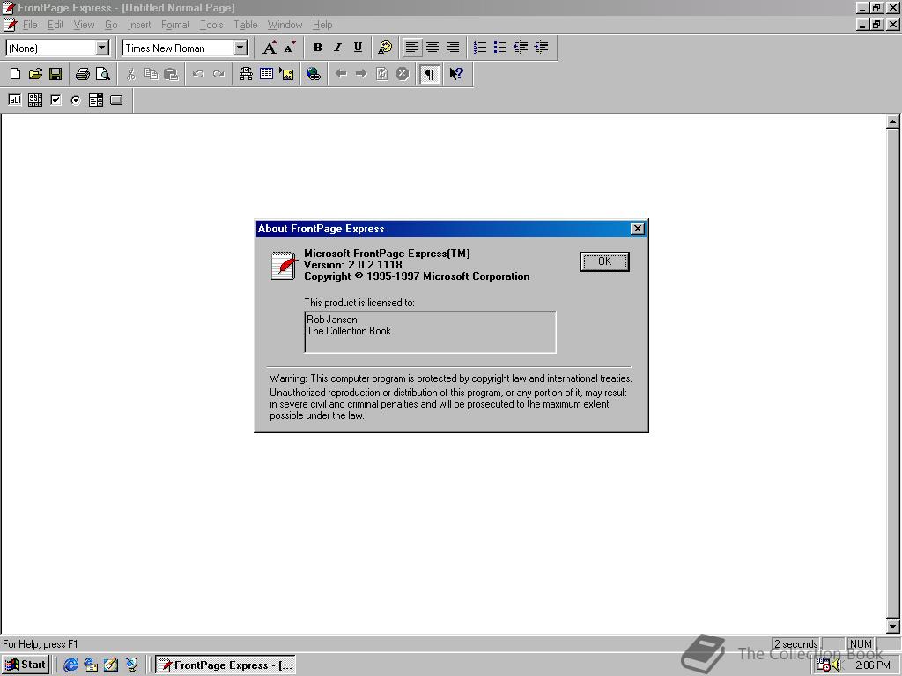Open the Insert menu
This screenshot has width=902, height=676.
[x=138, y=25]
